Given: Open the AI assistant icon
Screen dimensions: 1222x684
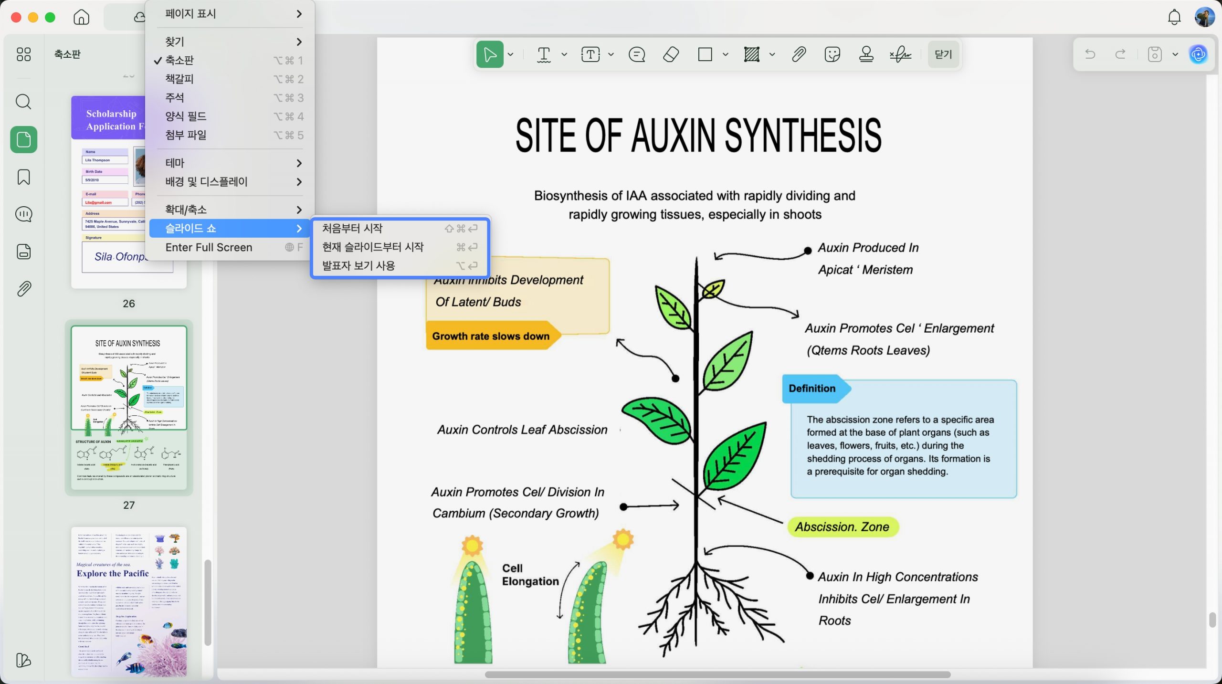Looking at the screenshot, I should [1198, 54].
